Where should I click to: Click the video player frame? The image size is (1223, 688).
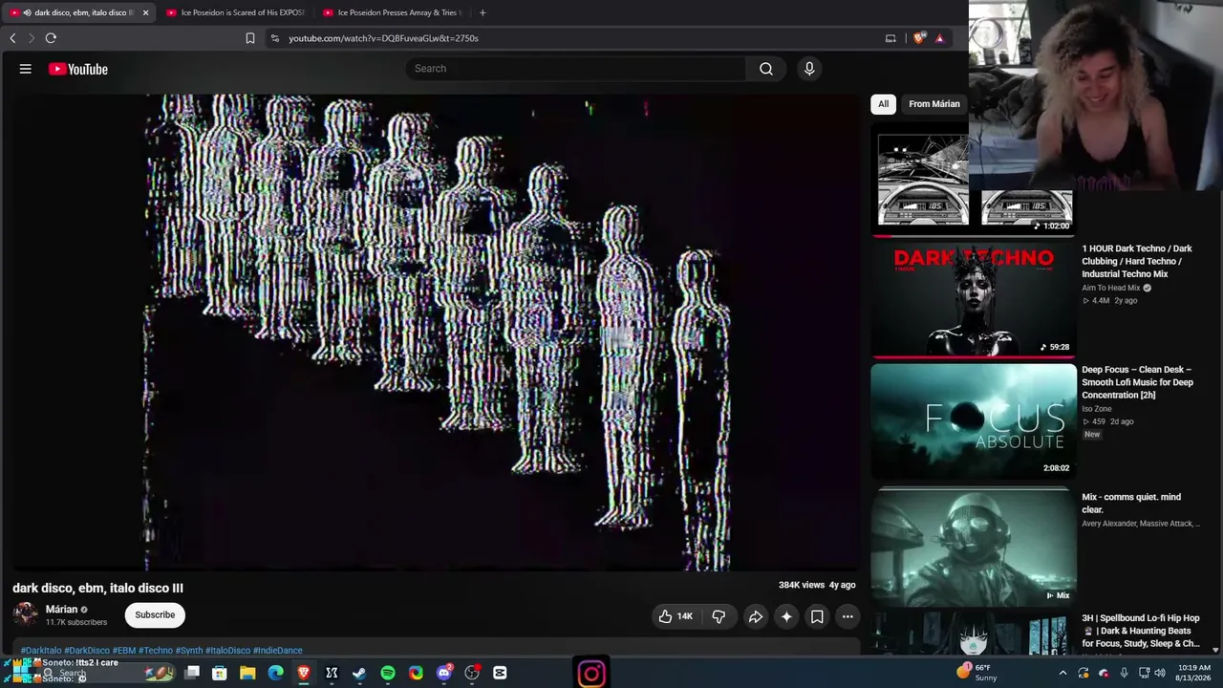click(x=435, y=332)
